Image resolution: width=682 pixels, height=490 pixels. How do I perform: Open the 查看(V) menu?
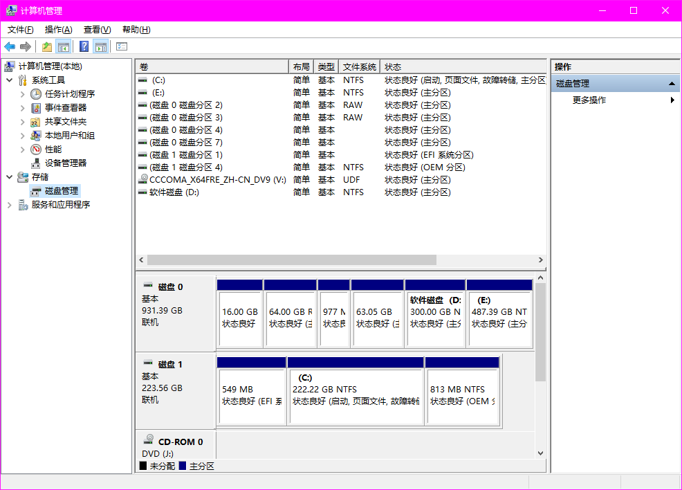point(97,30)
